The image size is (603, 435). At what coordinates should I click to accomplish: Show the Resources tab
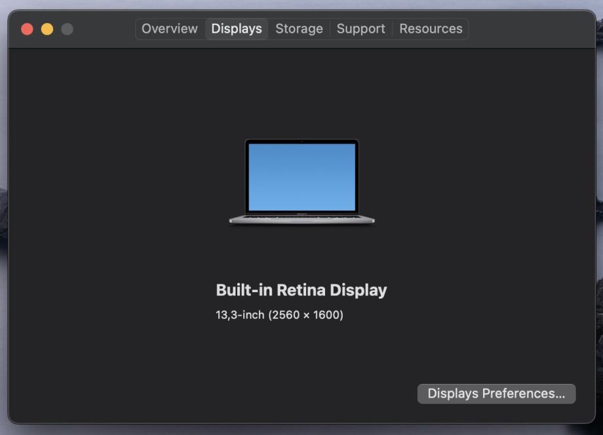[431, 29]
